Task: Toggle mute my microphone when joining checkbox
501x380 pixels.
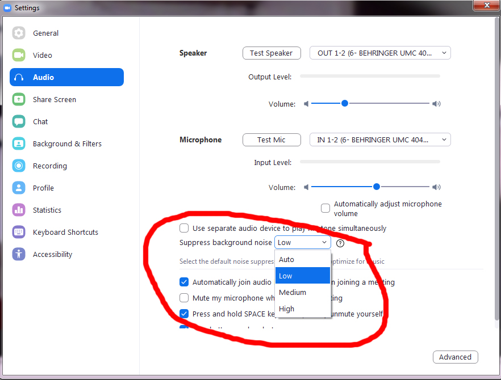Action: click(184, 298)
